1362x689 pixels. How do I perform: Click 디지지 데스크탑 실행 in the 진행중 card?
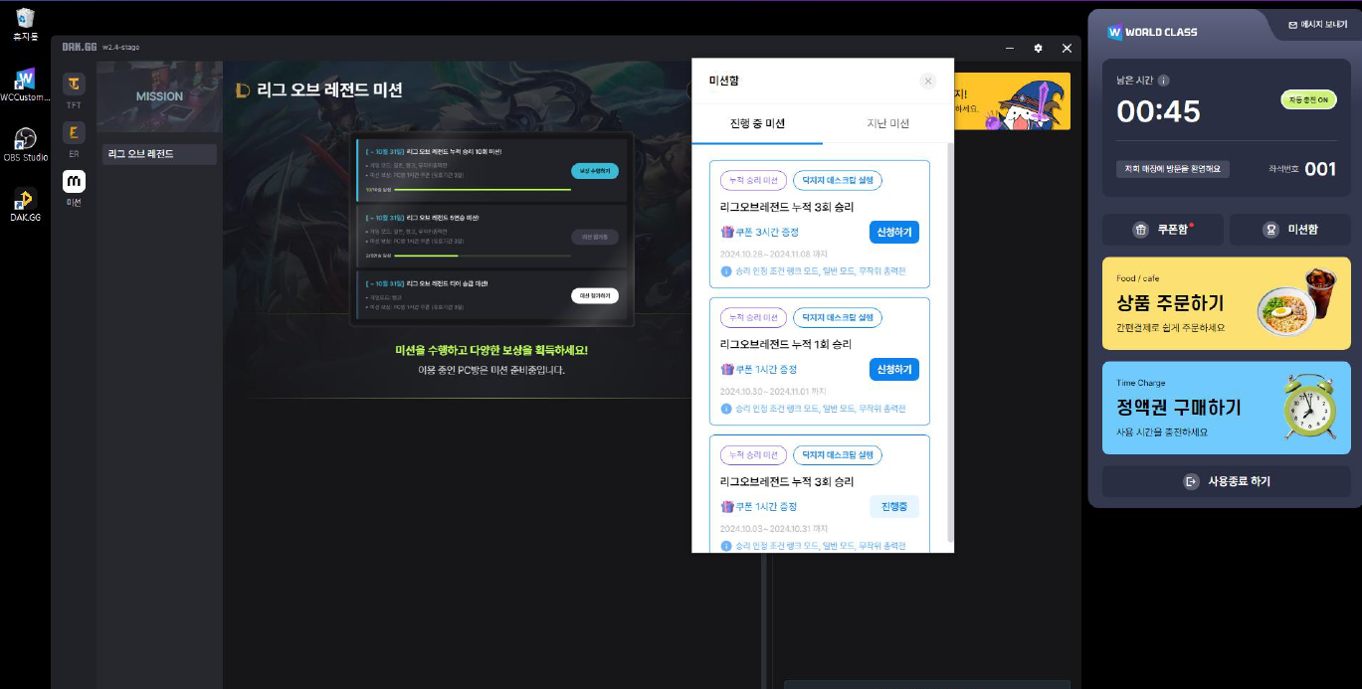(x=837, y=454)
